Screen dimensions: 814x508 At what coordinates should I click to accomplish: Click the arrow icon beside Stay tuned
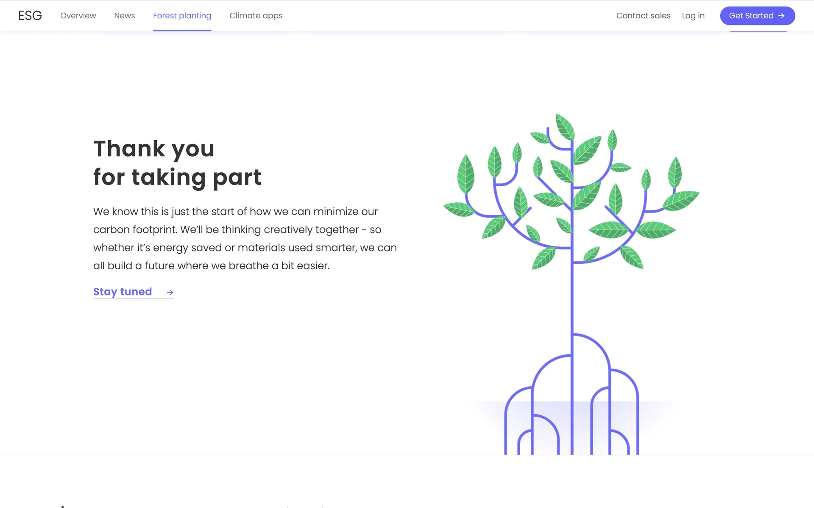(x=170, y=293)
